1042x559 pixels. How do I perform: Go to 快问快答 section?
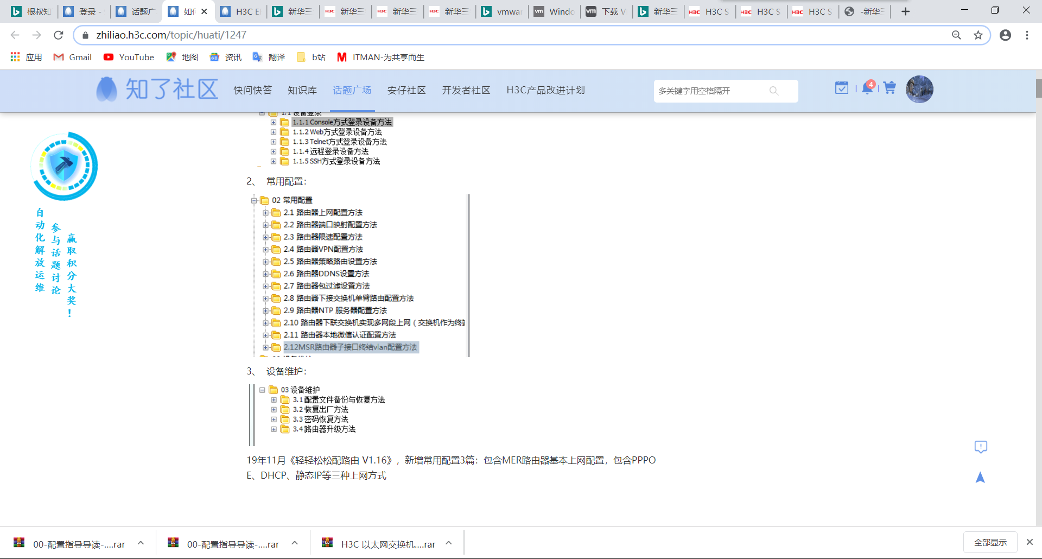click(253, 90)
